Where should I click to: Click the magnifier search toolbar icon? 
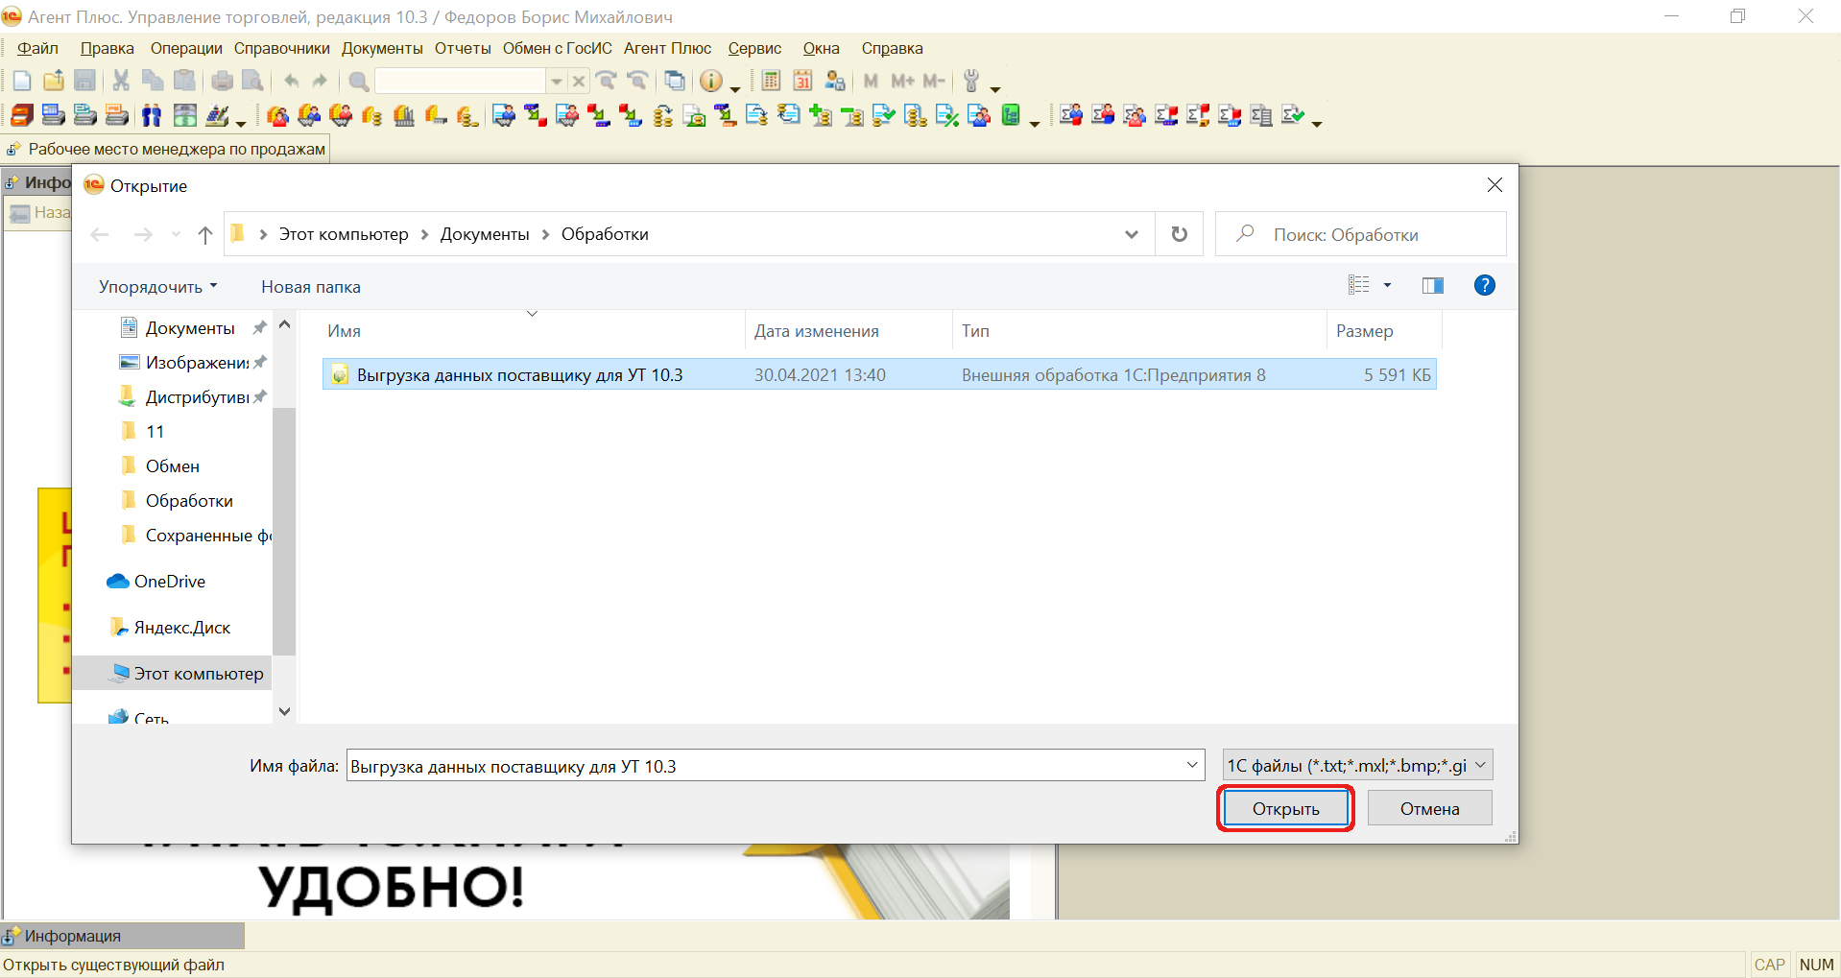358,81
